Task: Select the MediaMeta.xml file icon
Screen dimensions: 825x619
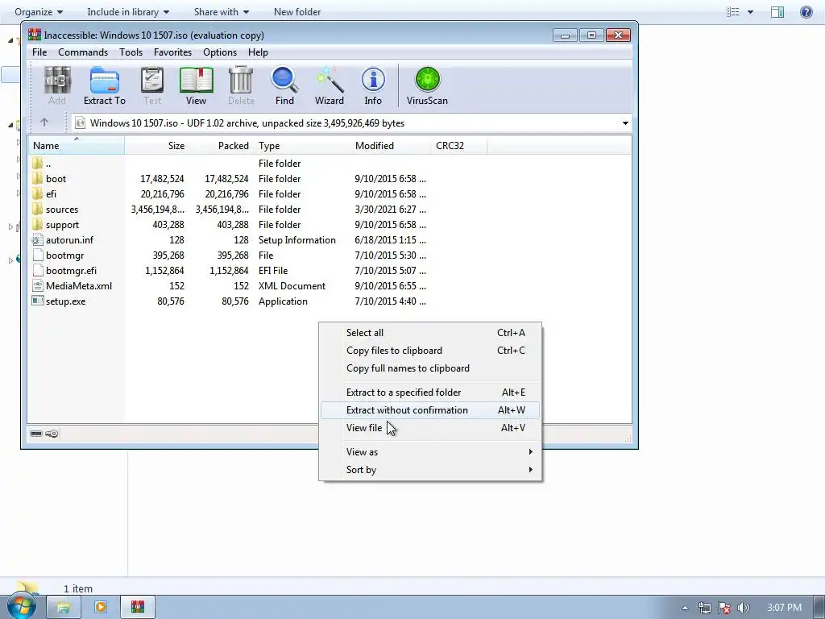Action: (37, 286)
